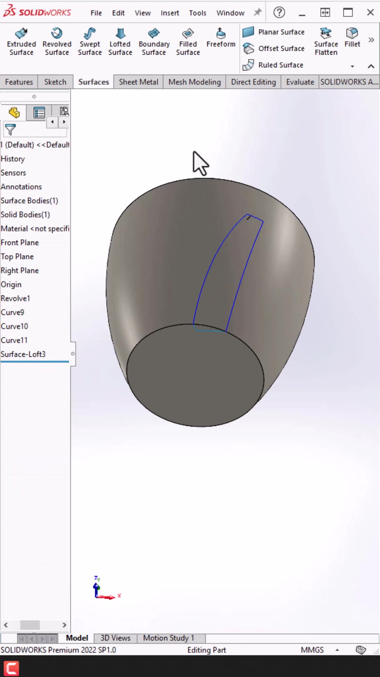Select the Curve9 feature
Viewport: 380px width, 677px height.
coord(12,312)
